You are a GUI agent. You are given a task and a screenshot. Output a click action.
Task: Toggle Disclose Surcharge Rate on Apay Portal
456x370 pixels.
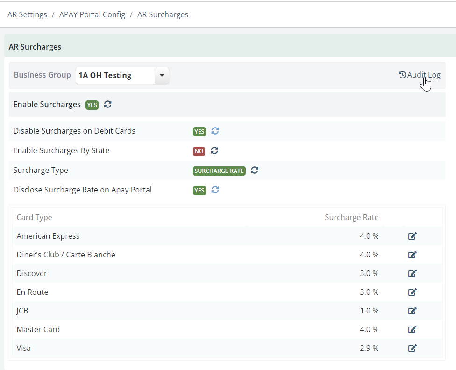[215, 190]
